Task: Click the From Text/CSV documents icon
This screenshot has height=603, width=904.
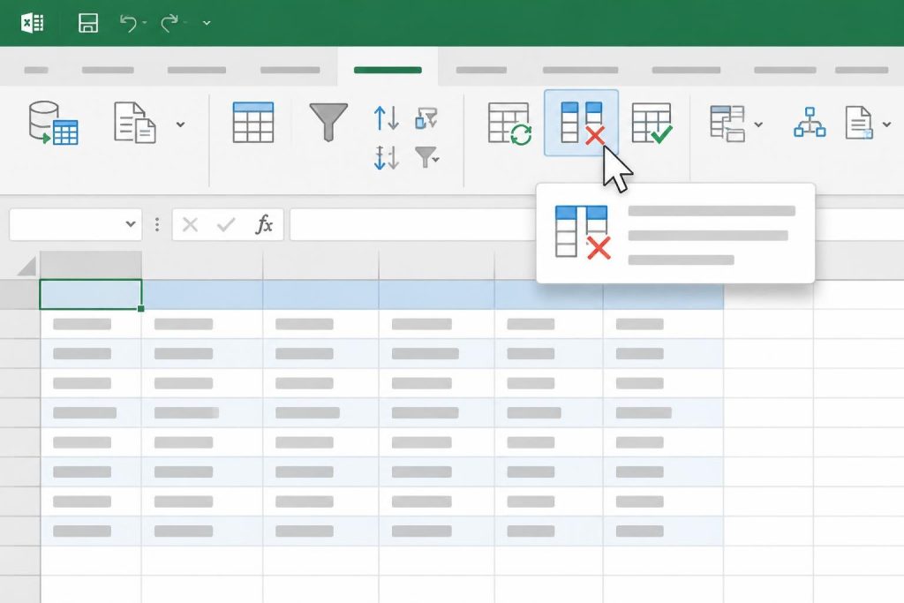Action: tap(135, 122)
